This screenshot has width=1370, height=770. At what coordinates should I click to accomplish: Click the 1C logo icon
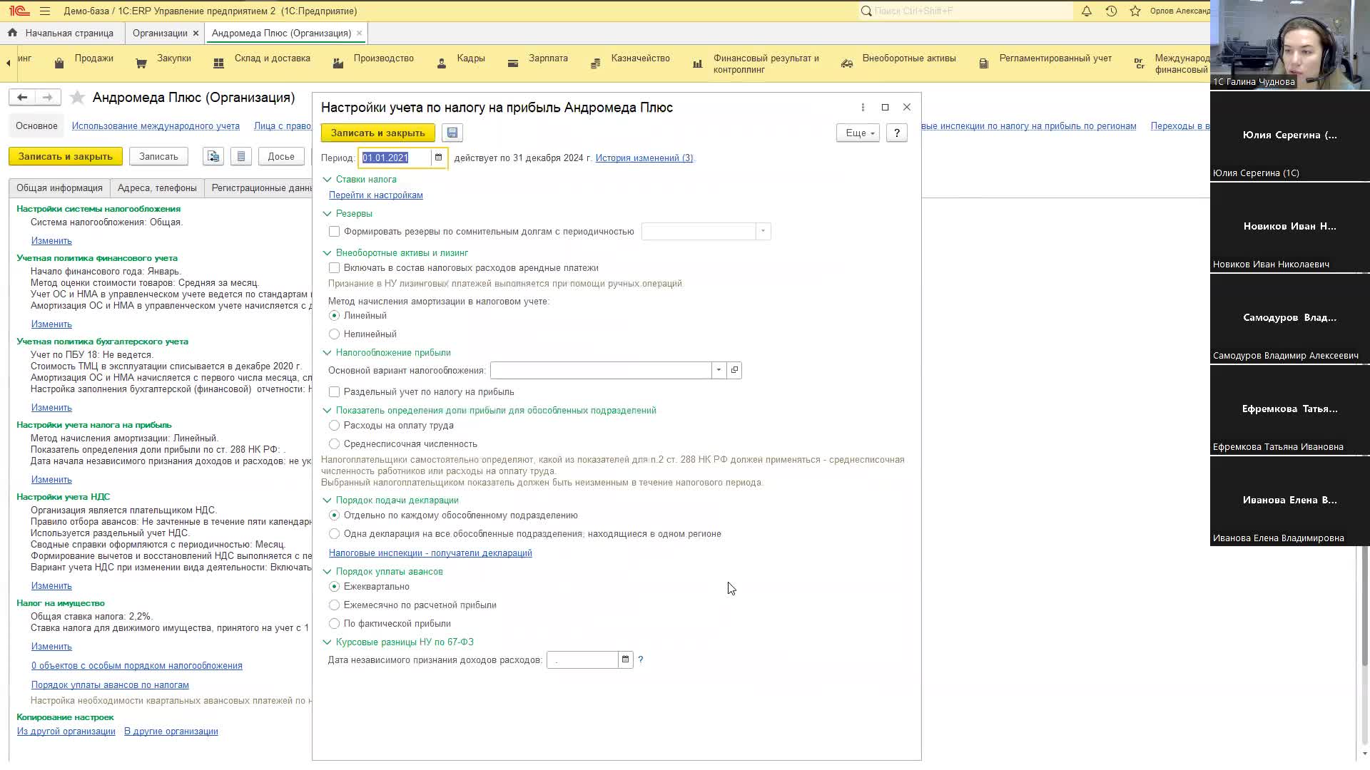[19, 11]
